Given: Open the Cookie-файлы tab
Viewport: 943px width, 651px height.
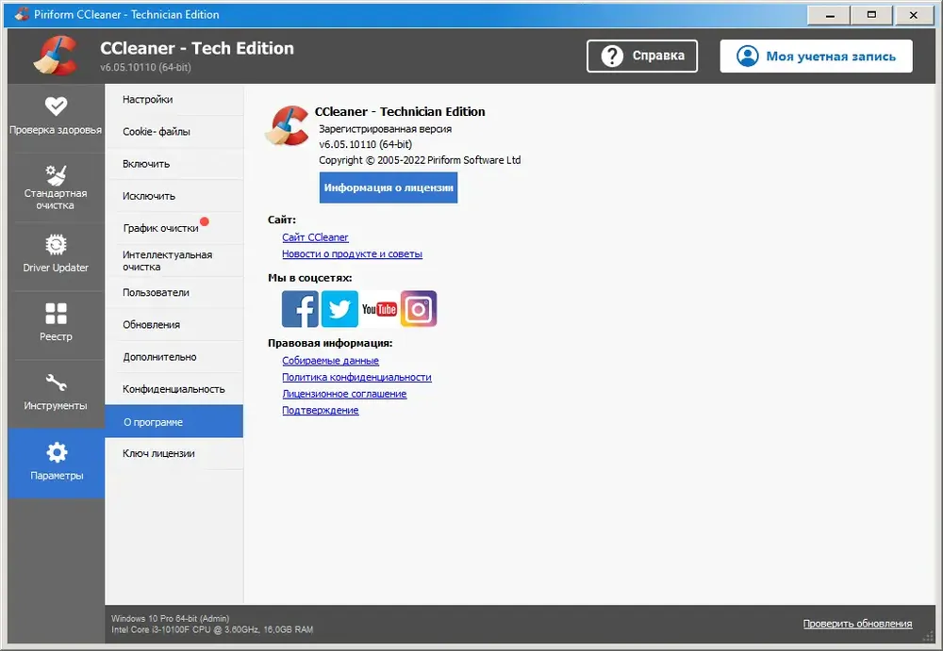Looking at the screenshot, I should tap(174, 132).
